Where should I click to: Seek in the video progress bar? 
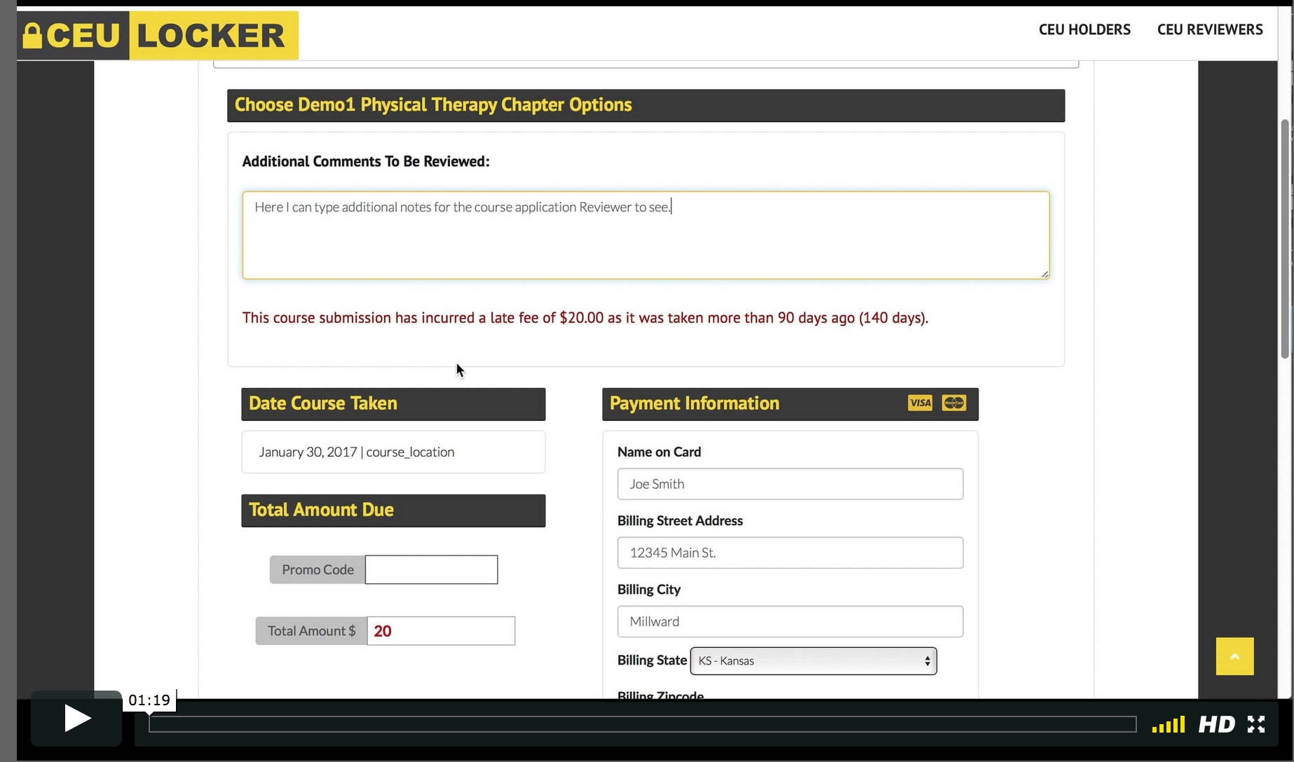pyautogui.click(x=641, y=724)
